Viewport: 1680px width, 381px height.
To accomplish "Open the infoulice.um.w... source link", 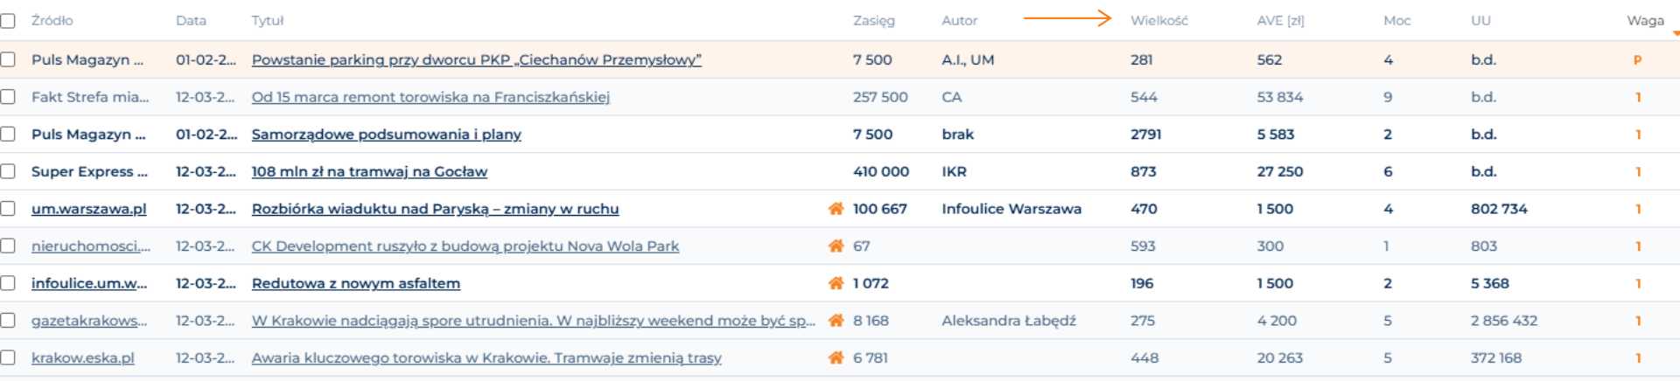I will point(89,283).
